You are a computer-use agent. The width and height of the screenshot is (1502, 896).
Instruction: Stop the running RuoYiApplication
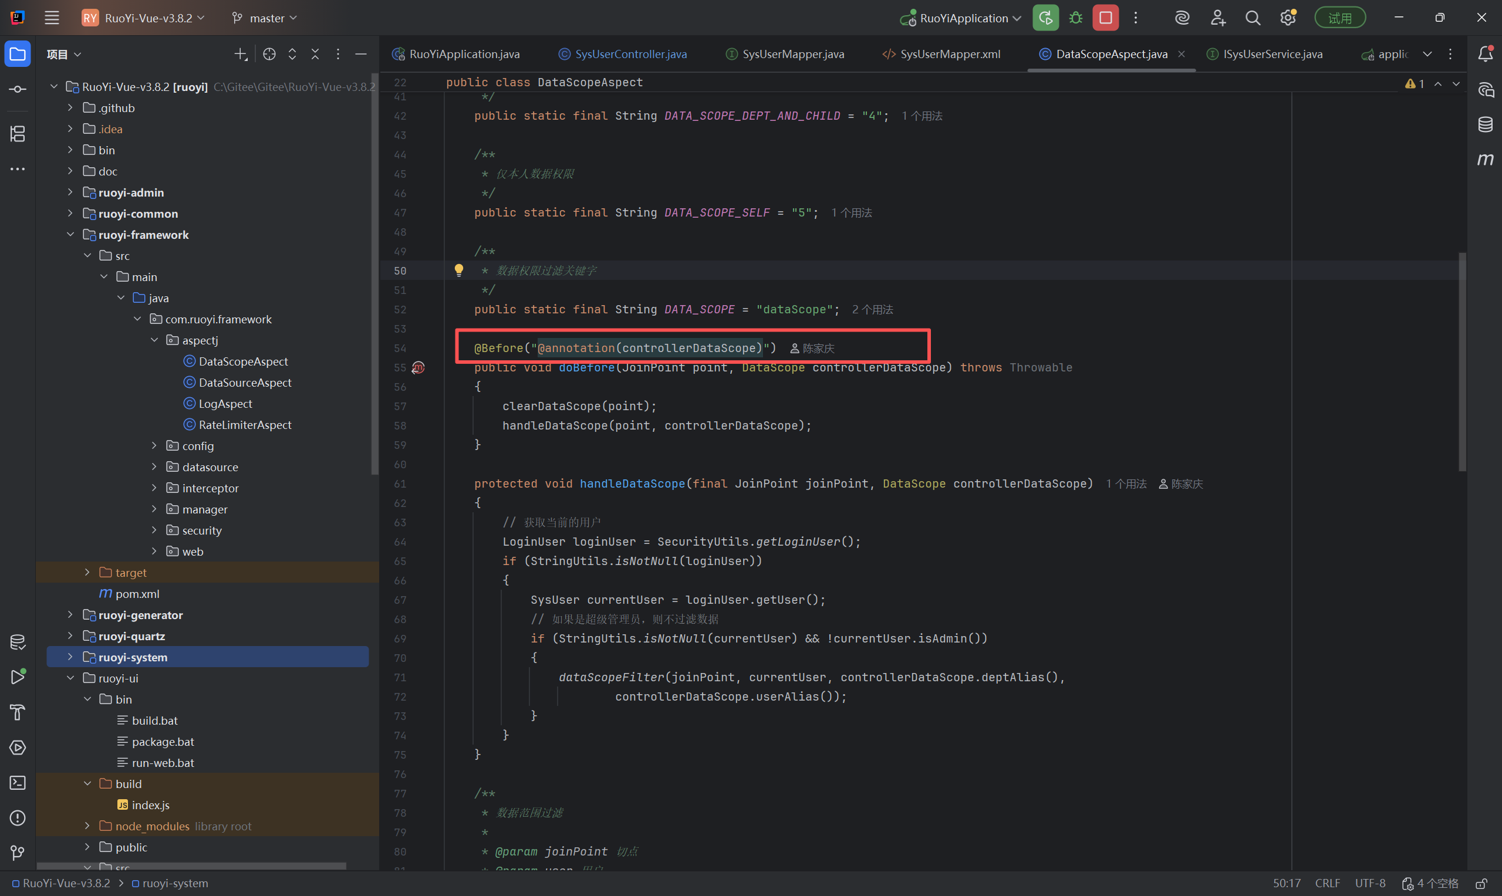pos(1105,18)
